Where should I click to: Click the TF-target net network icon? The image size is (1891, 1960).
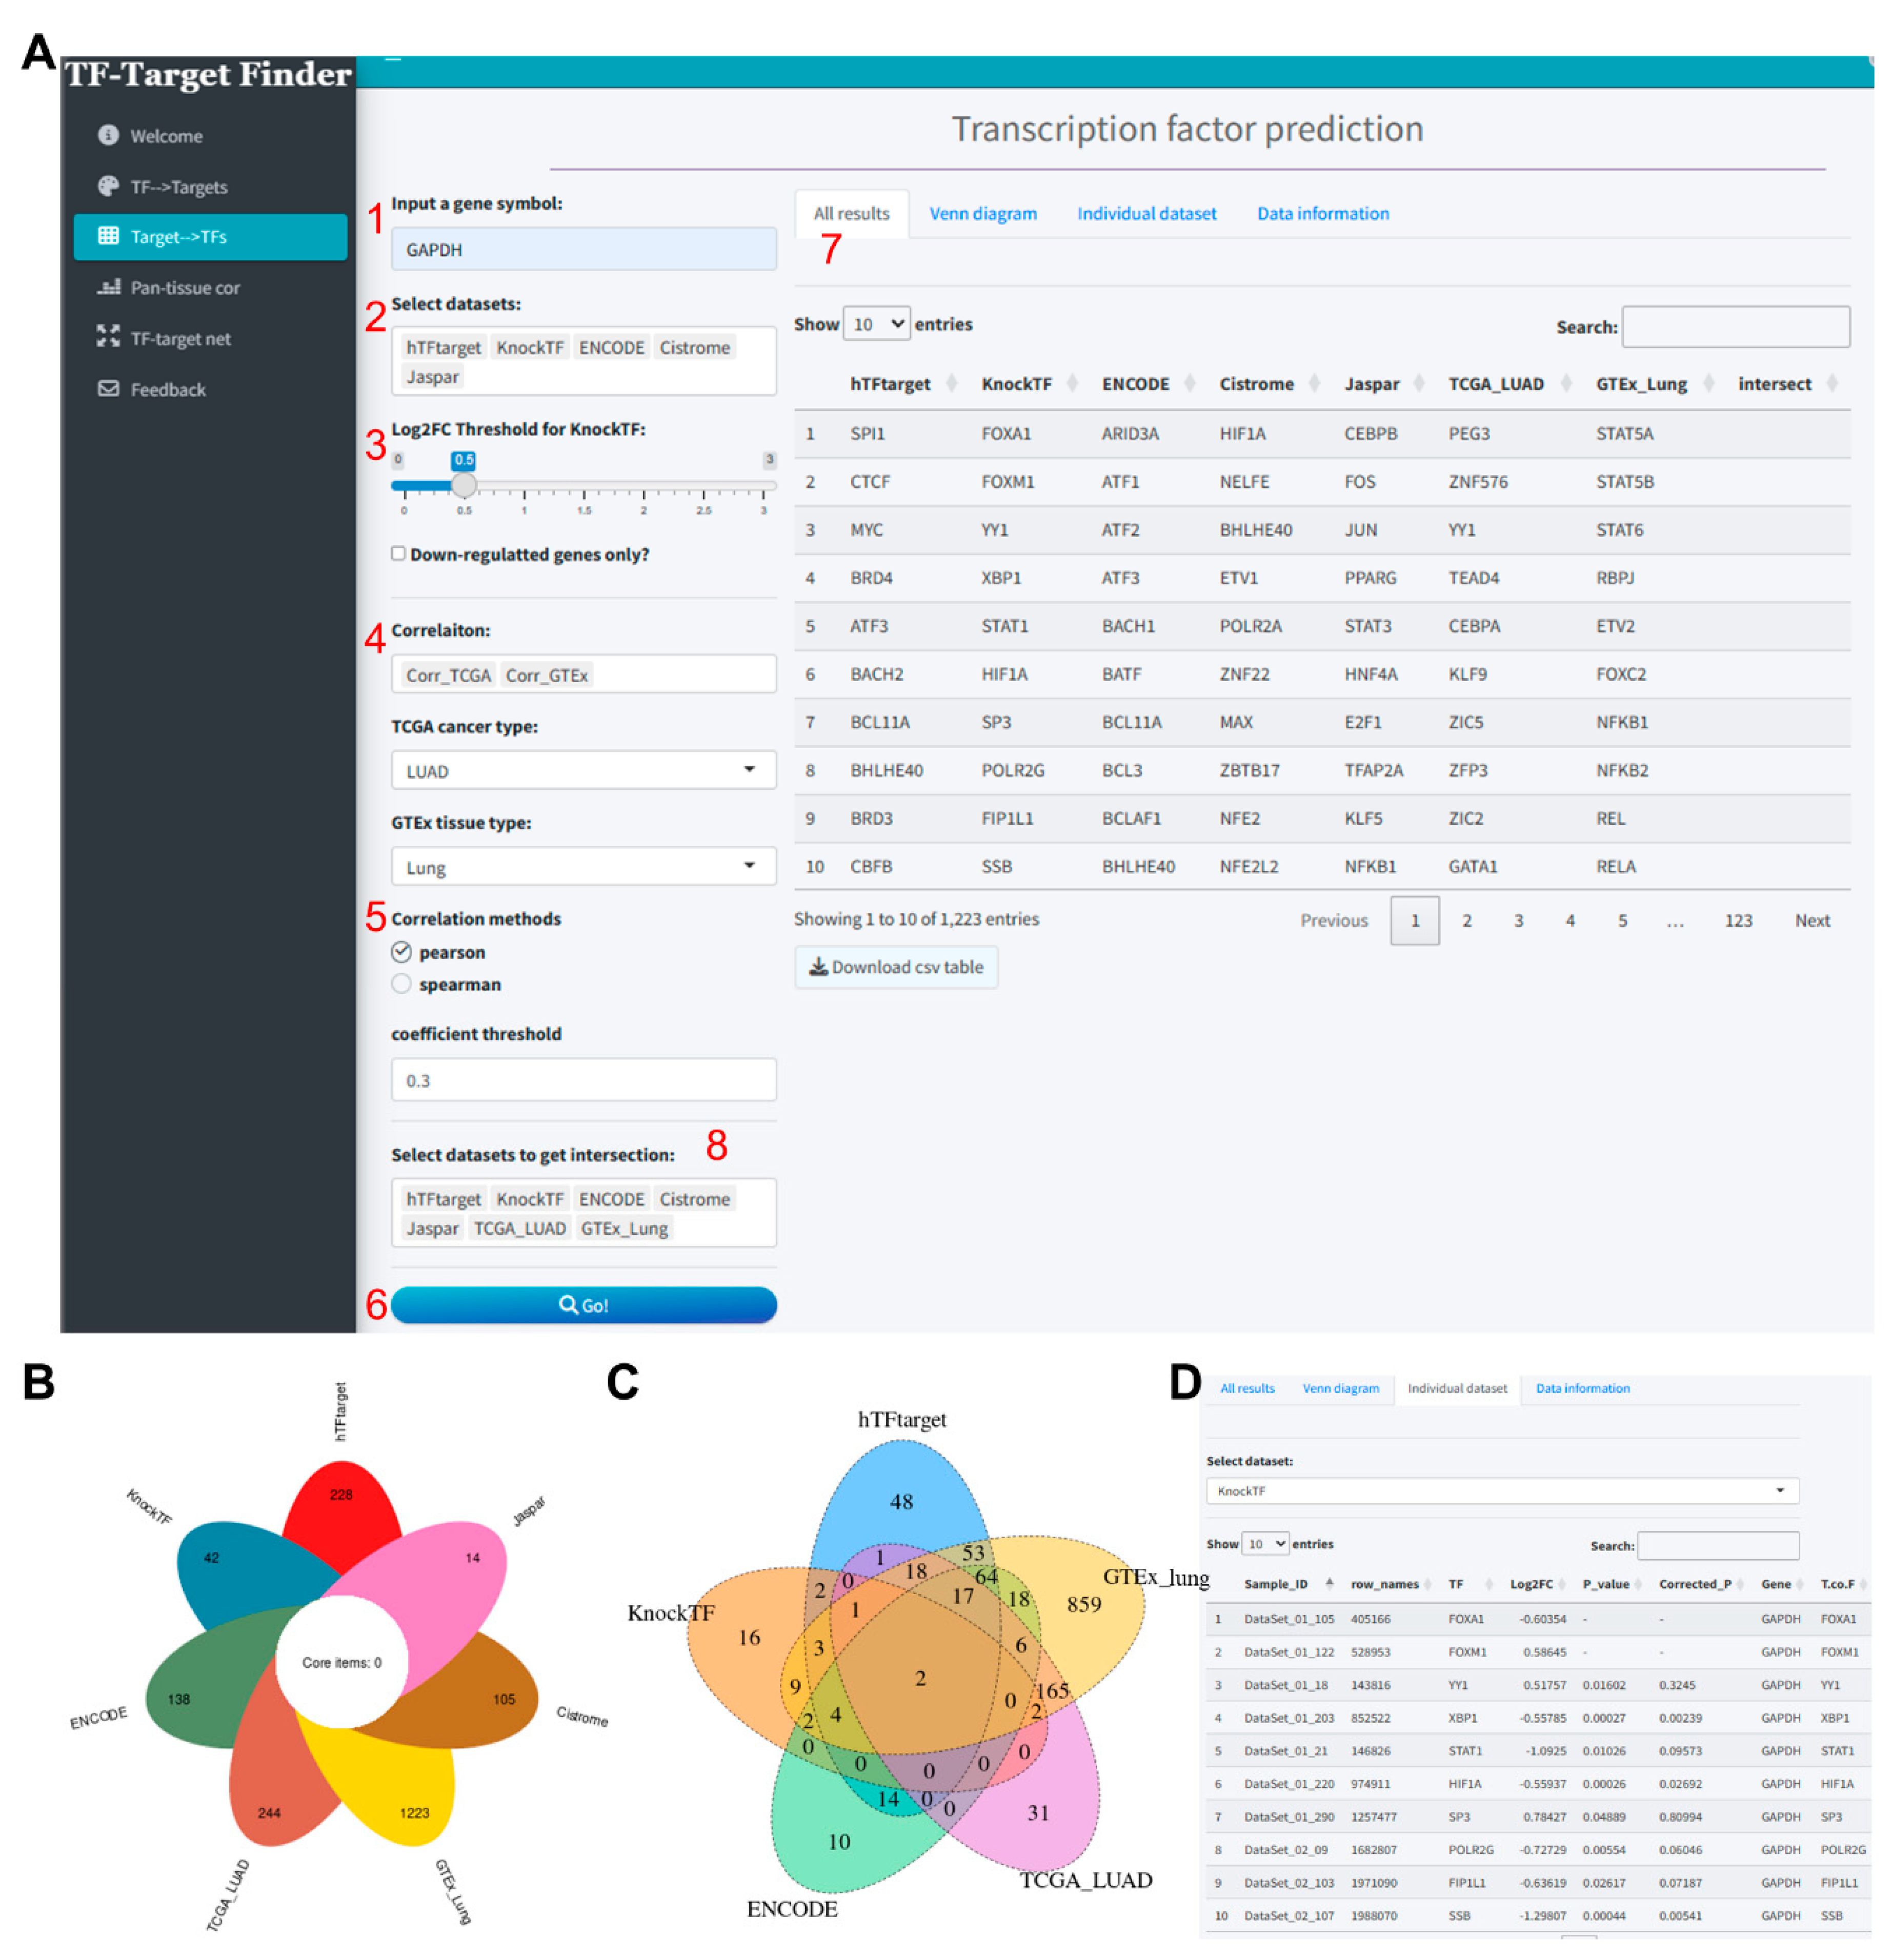108,337
